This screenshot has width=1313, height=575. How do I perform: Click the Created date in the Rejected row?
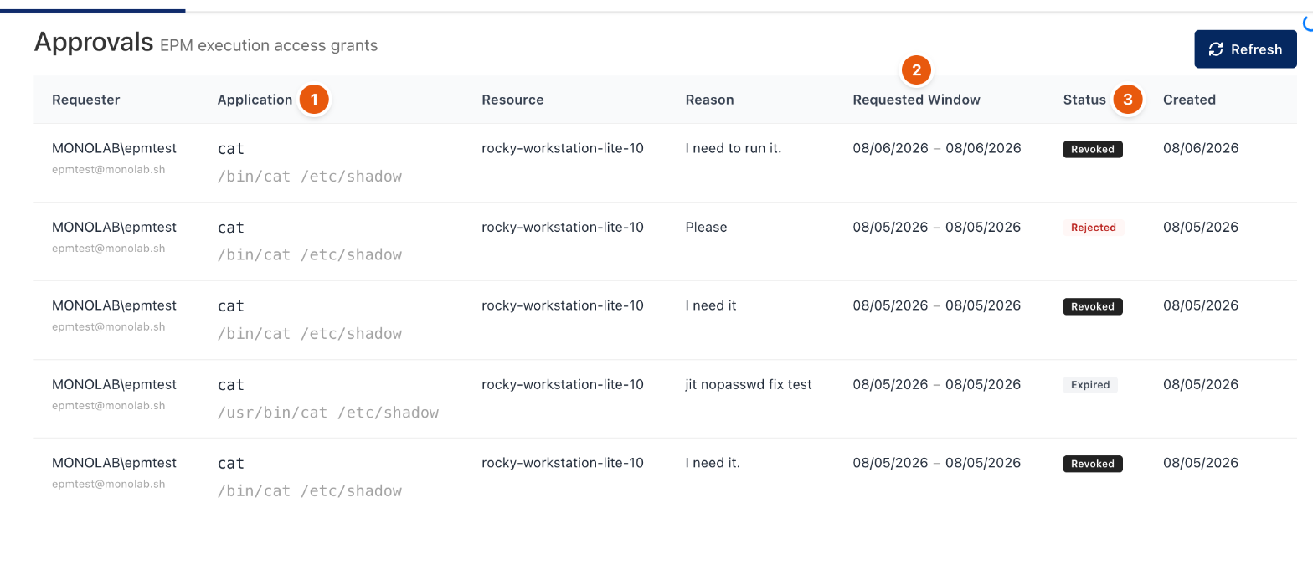(1201, 227)
